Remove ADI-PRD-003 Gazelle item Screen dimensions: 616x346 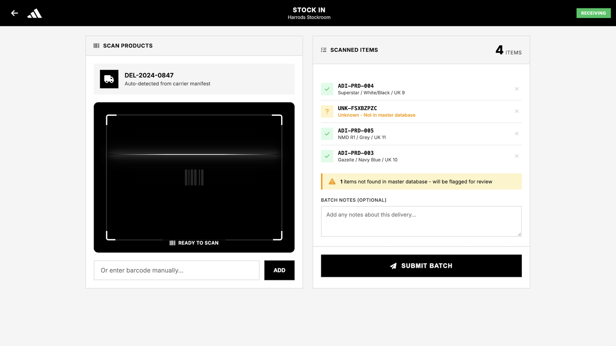517,156
